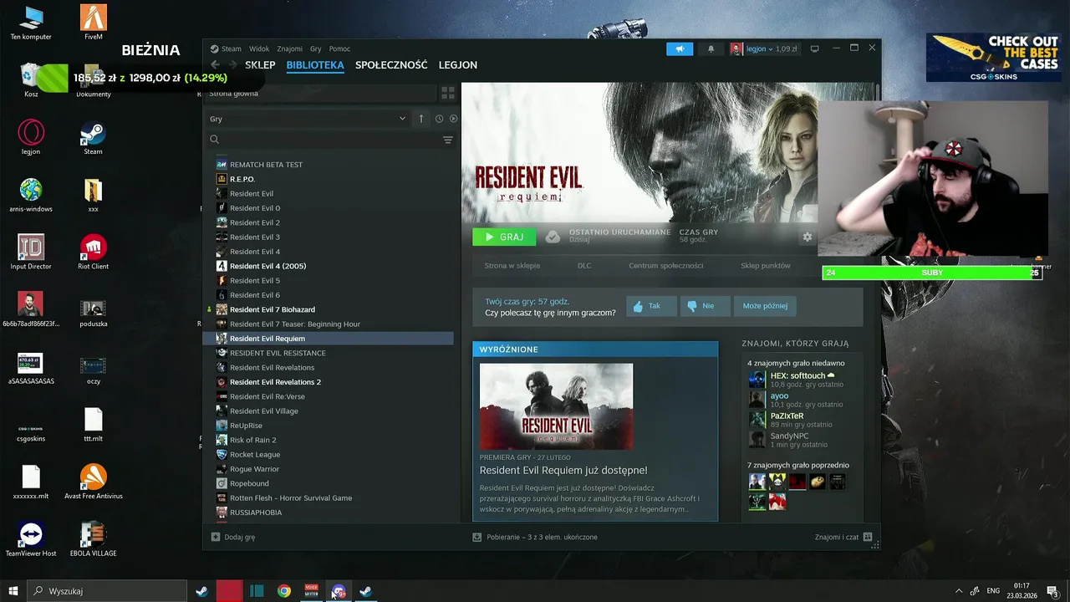This screenshot has width=1070, height=602.
Task: Open the featured Resident Evil Requiem news thumbnail
Action: click(x=556, y=406)
